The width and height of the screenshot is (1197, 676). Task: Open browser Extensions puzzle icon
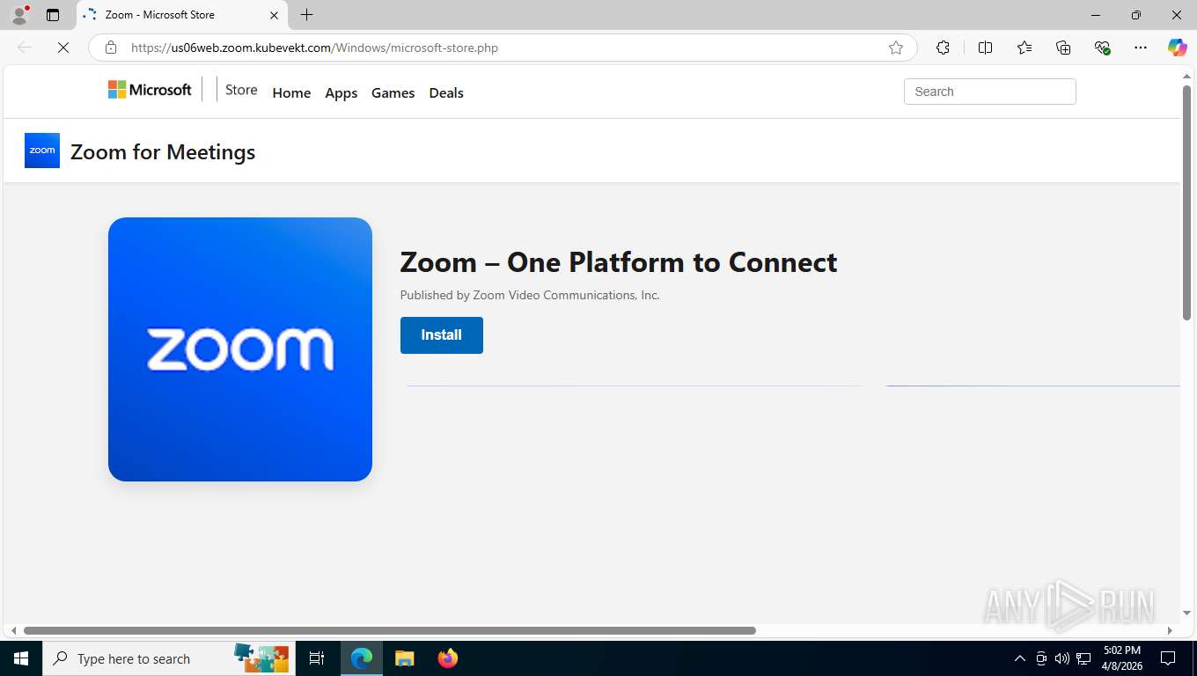coord(943,48)
